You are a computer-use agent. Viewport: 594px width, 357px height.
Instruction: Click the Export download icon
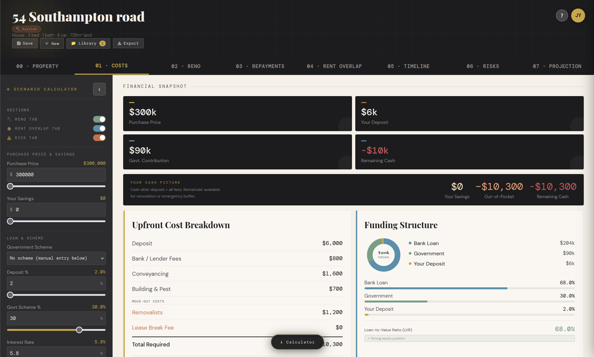pos(119,43)
